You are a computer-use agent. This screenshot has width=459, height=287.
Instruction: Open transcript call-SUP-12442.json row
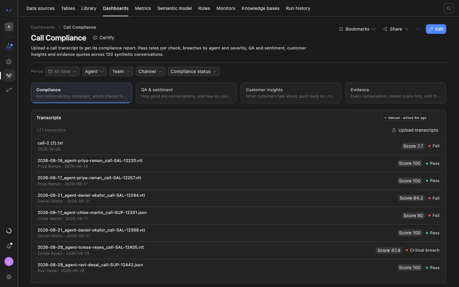coord(238,268)
